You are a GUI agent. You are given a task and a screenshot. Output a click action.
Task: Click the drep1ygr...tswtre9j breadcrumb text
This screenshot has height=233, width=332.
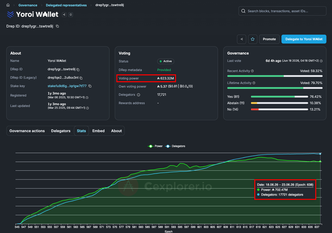[x=109, y=5]
